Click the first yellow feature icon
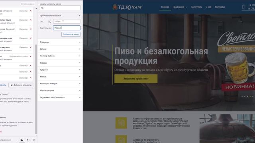 click(121, 123)
